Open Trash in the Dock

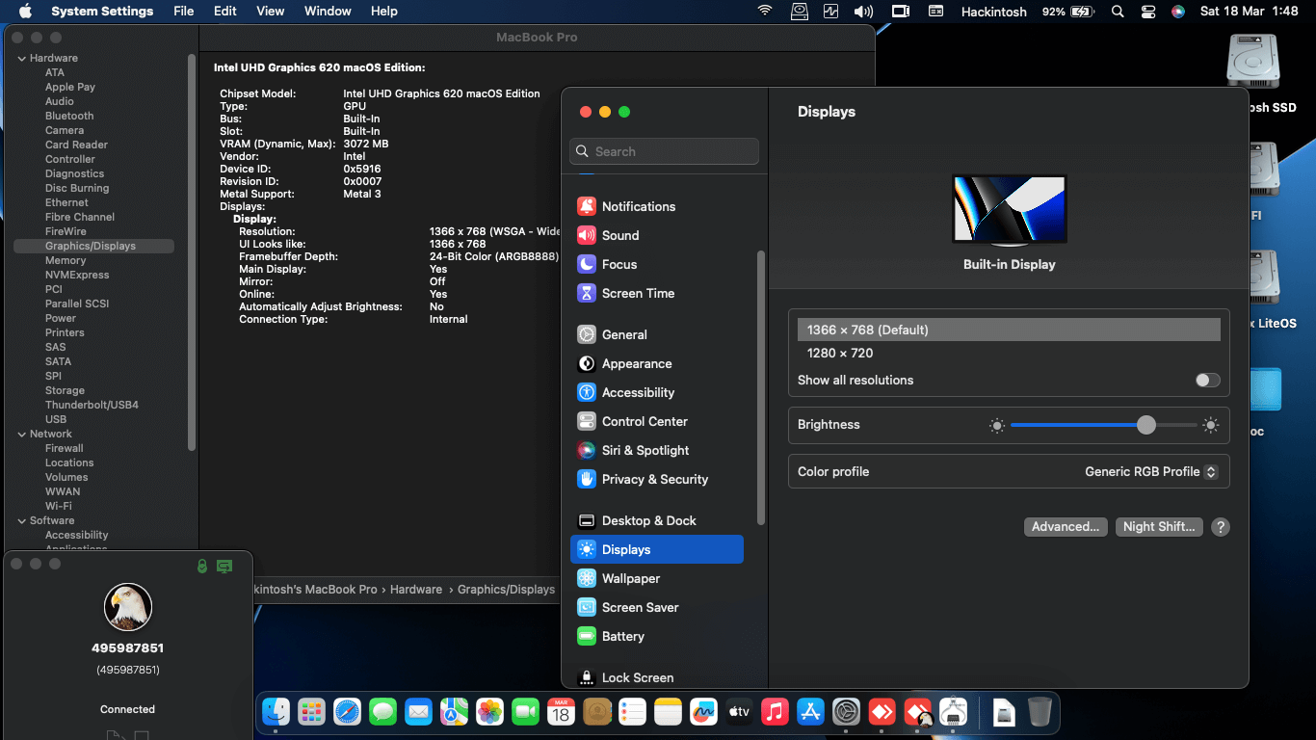[x=1040, y=712]
